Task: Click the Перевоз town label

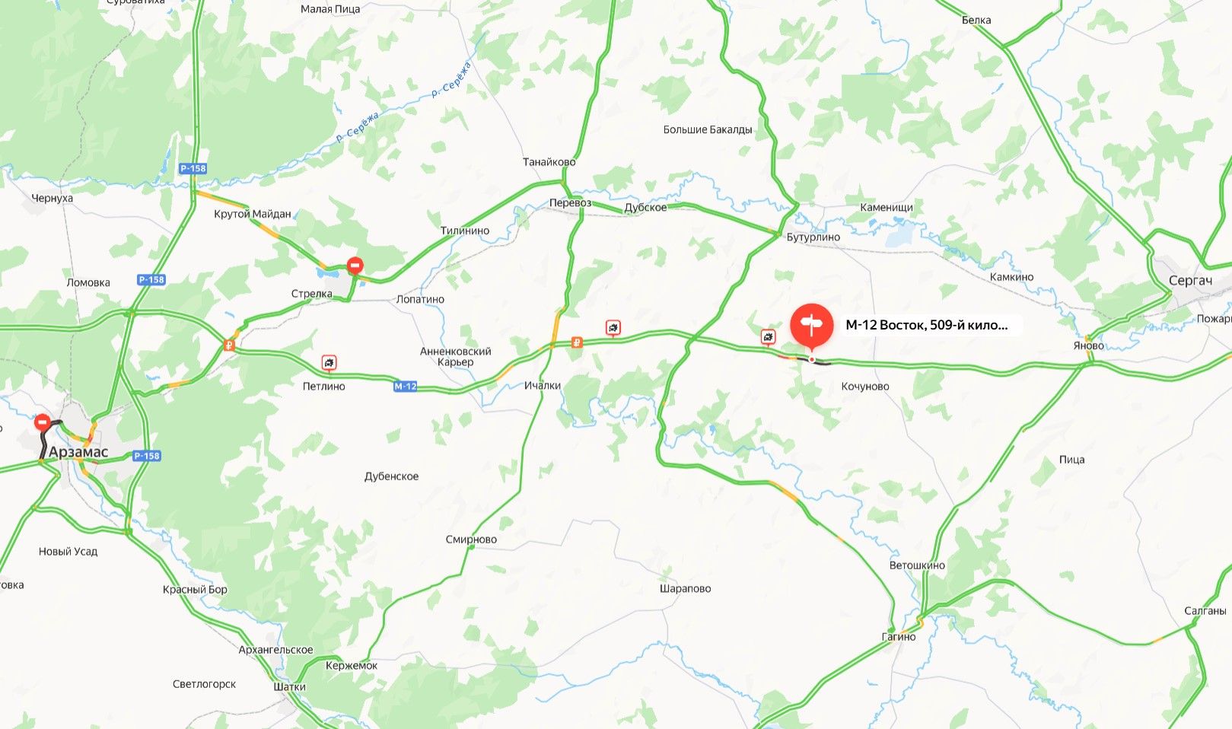Action: [570, 203]
